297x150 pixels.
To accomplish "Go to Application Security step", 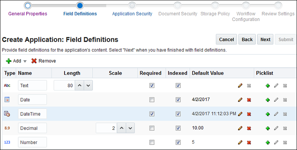I will (132, 14).
